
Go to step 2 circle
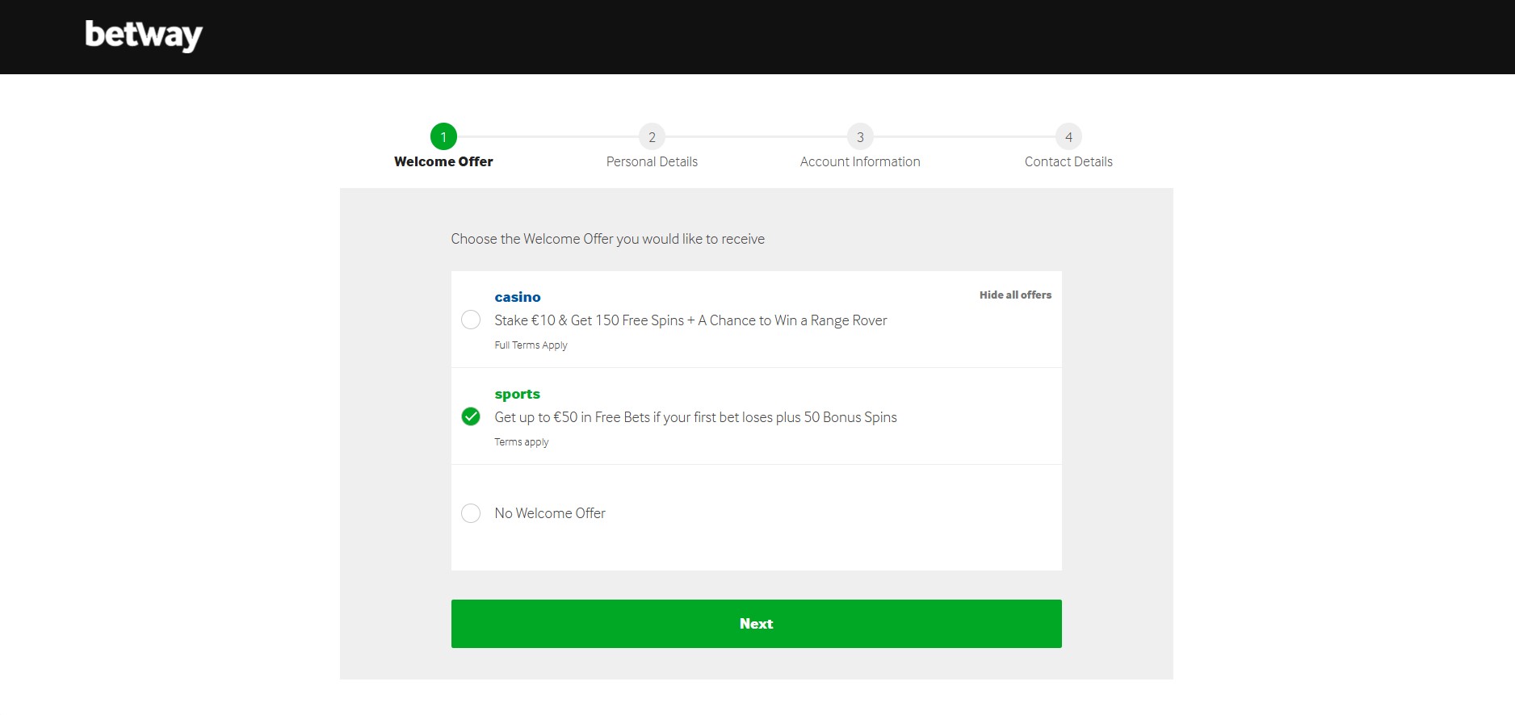pos(652,136)
